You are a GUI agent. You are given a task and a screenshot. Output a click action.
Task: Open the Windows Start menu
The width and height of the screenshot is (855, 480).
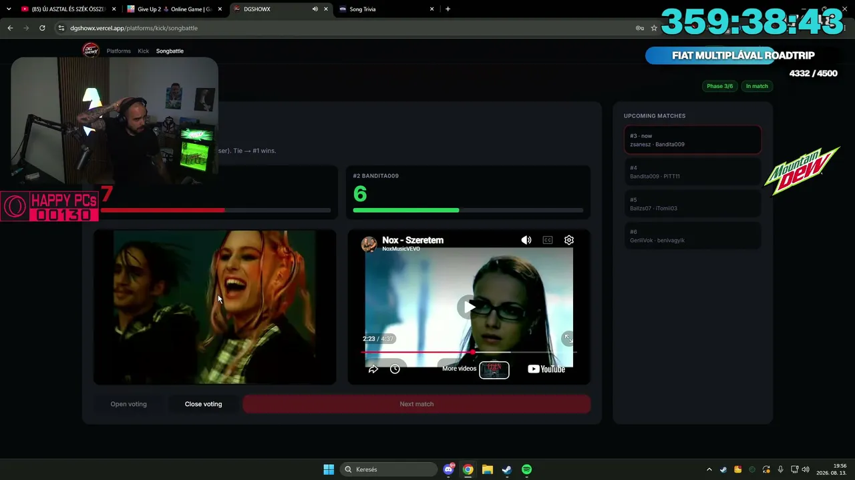point(329,469)
